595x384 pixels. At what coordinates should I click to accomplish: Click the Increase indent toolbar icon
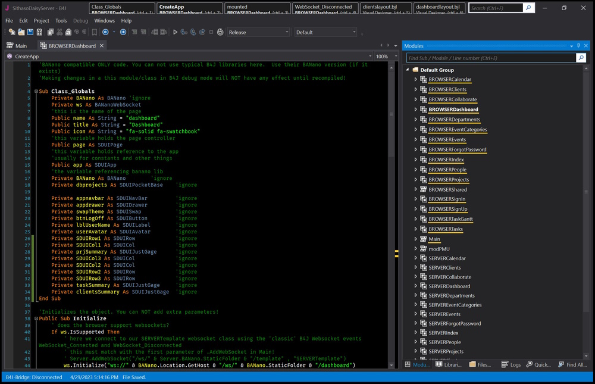(164, 32)
